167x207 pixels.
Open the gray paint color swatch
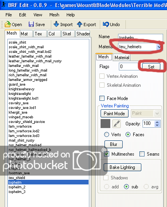tap(105, 124)
